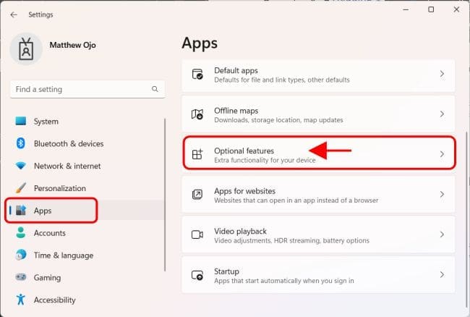Click 'Video adjustments, HDR streaming' description
The width and height of the screenshot is (470, 317).
click(x=291, y=240)
